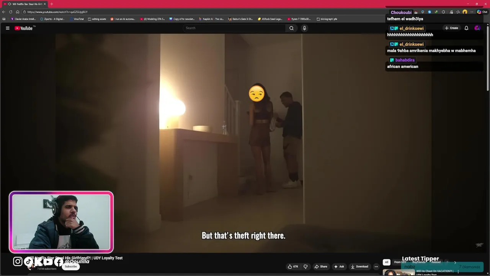Viewport: 490px width, 276px height.
Task: Open browser profile avatar
Action: pyautogui.click(x=465, y=12)
